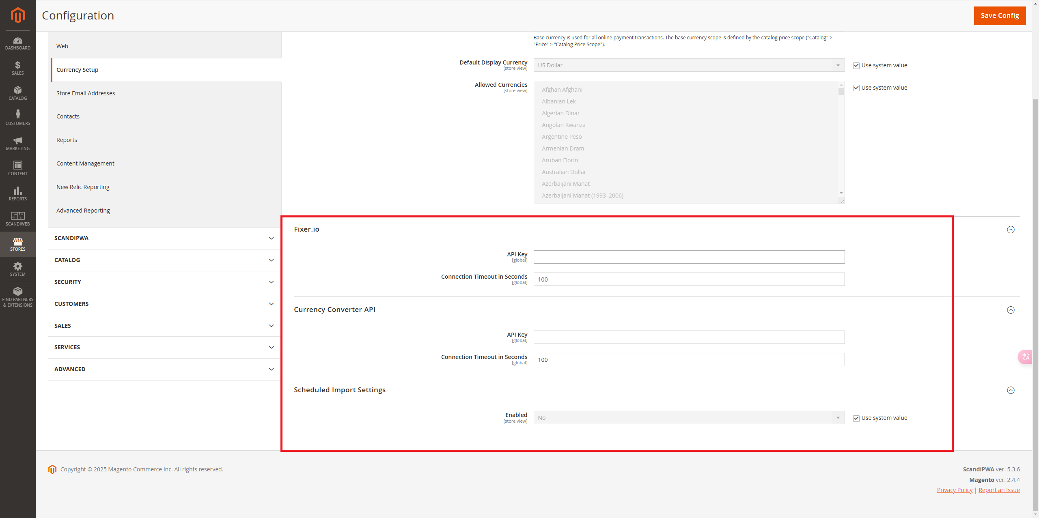Uncheck system value for Default Display Currency
The image size is (1039, 518).
point(856,66)
